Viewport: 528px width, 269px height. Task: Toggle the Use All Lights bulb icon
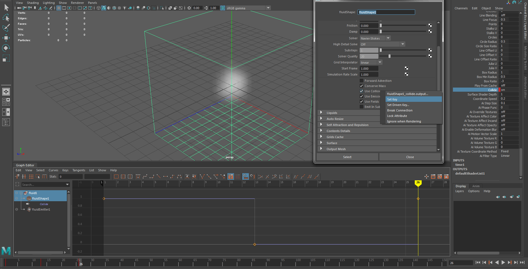coord(125,8)
